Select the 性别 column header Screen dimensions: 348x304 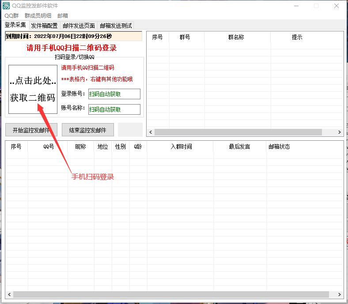[121, 146]
